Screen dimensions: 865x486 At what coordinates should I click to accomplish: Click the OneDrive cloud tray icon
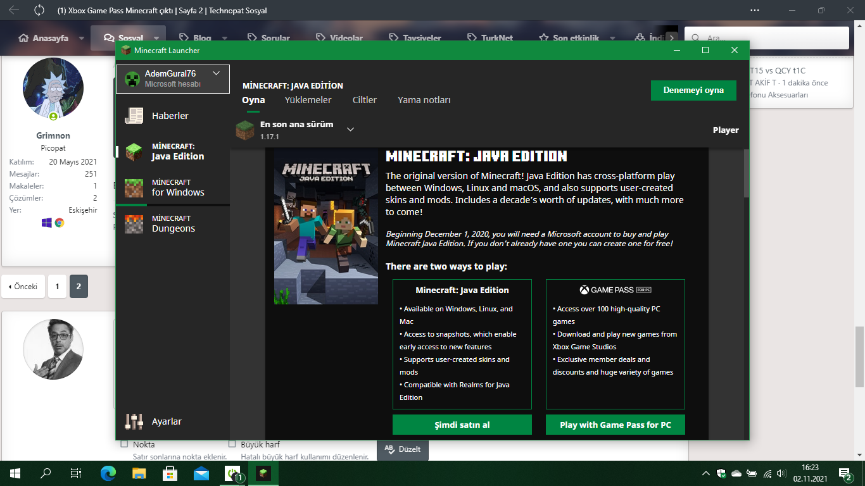[x=736, y=473]
